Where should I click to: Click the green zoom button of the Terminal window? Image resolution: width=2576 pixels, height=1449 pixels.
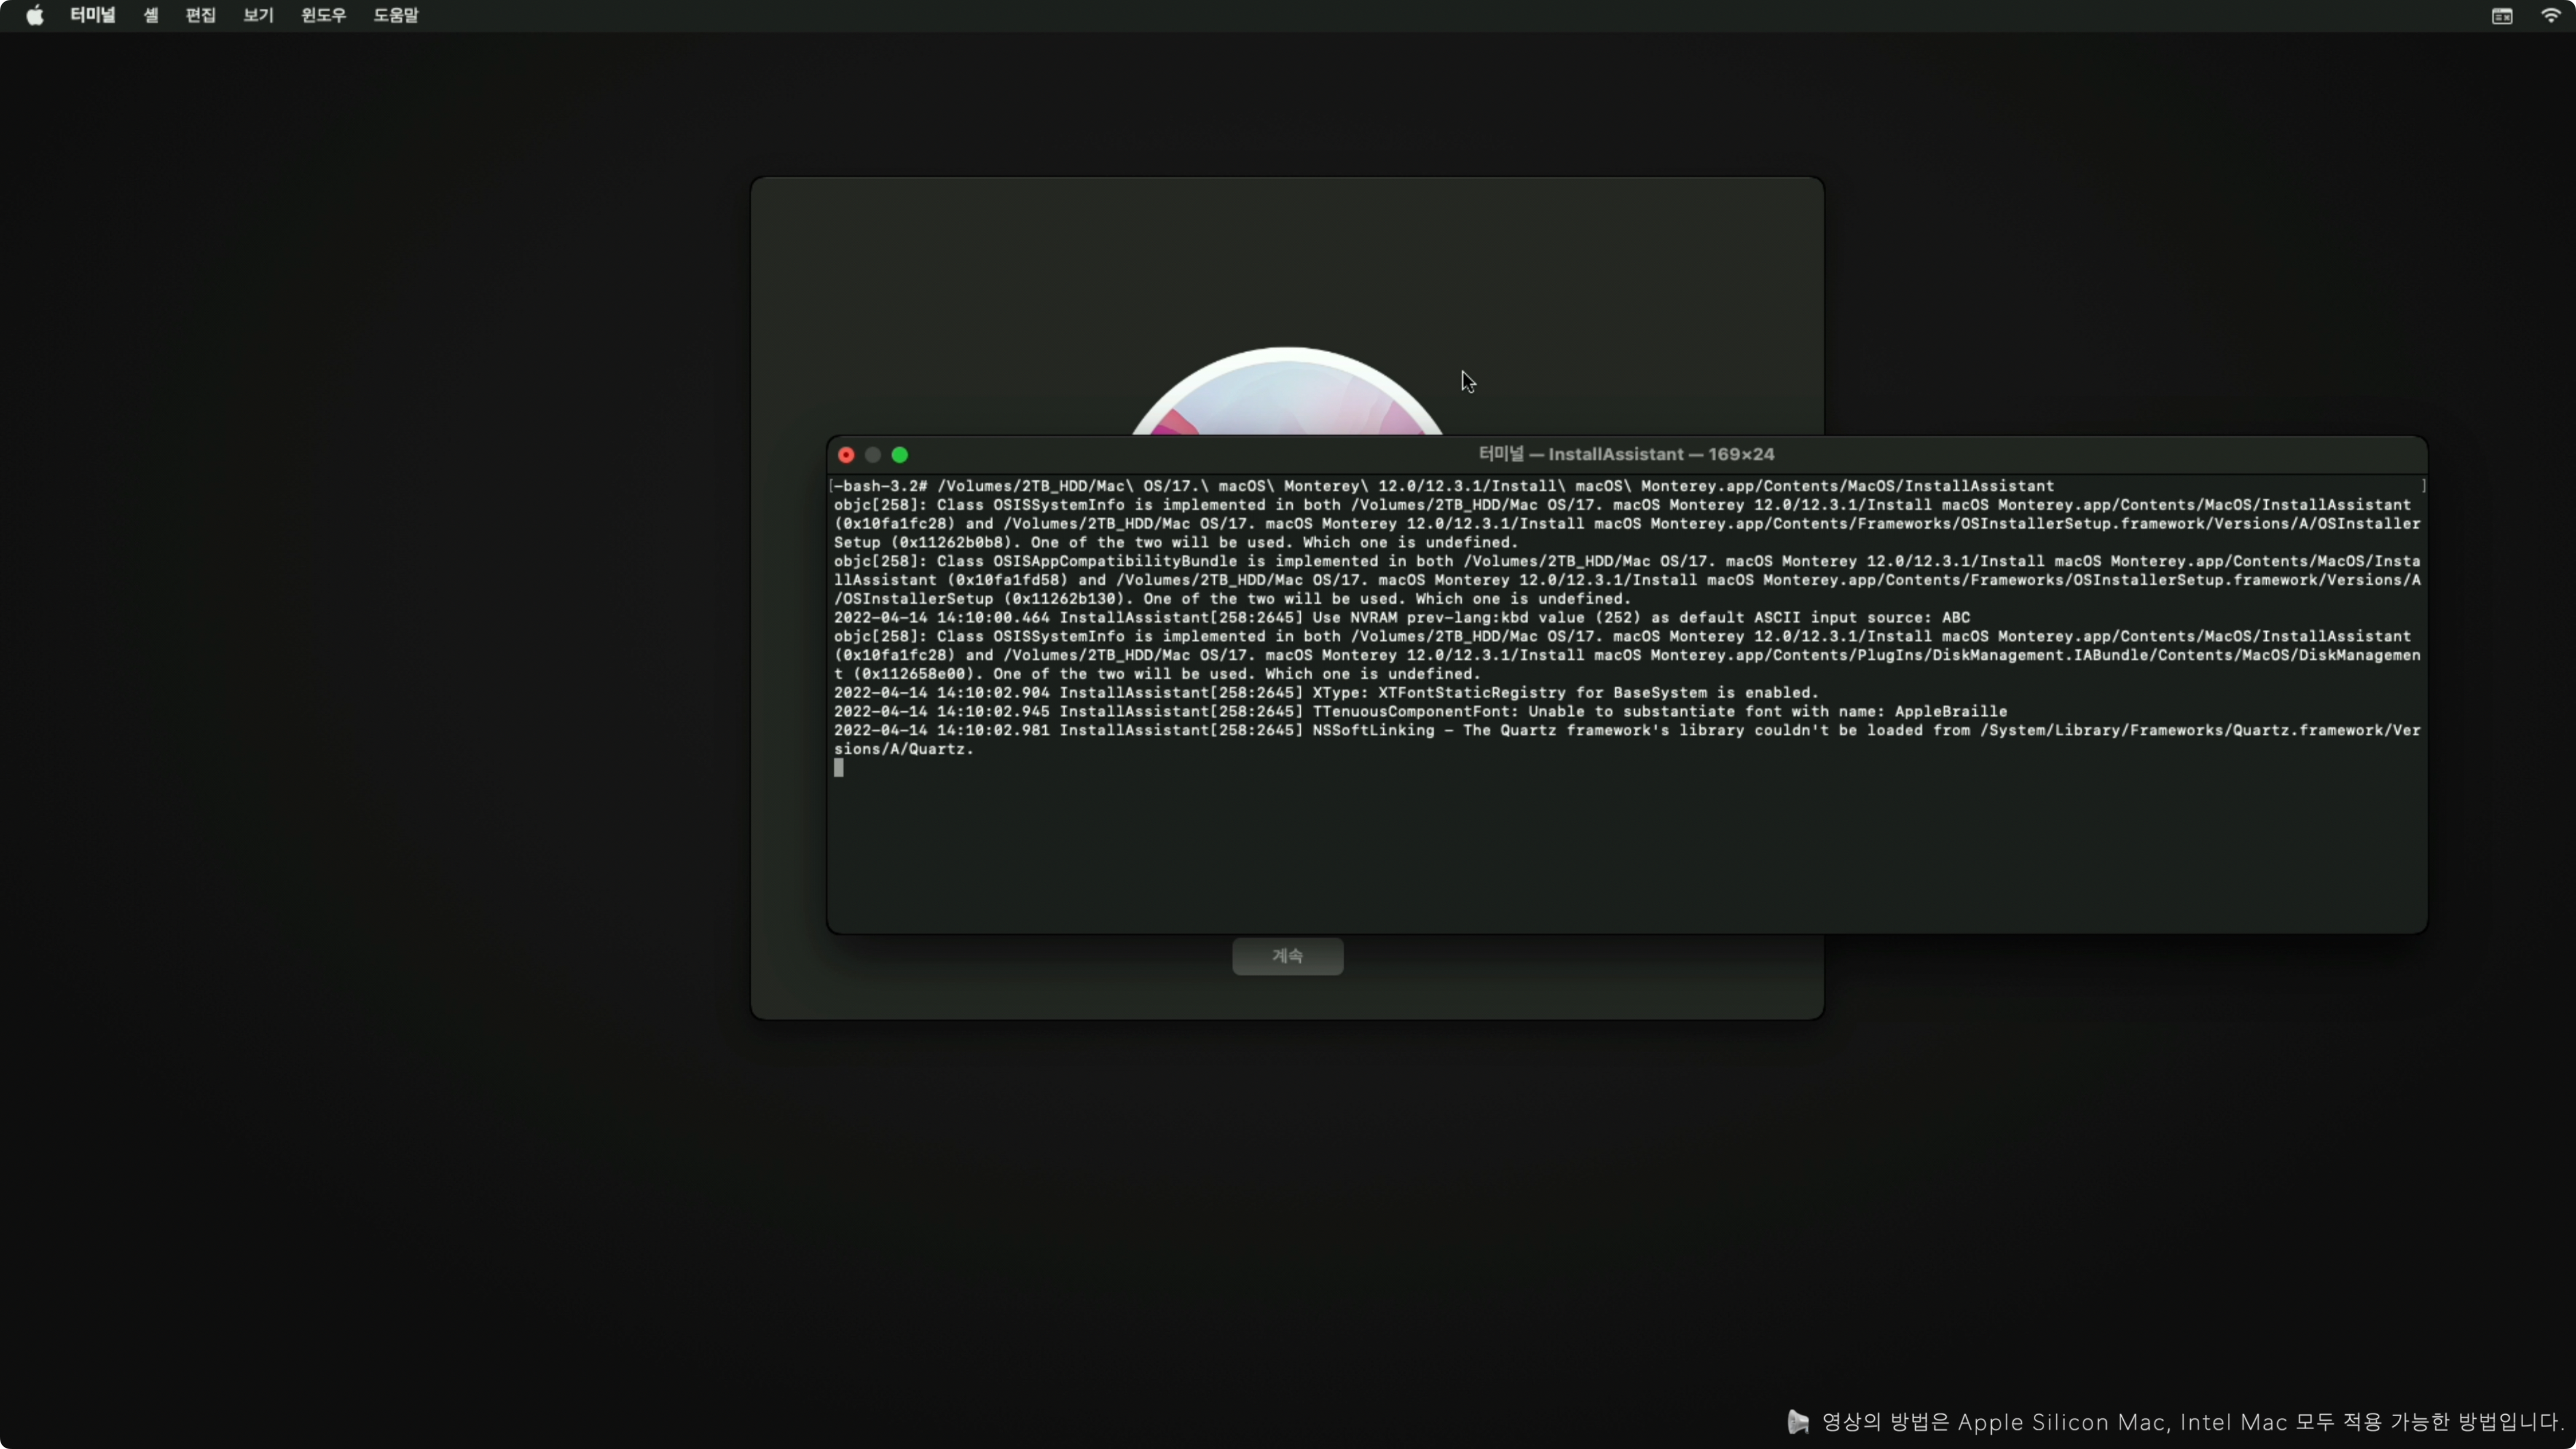pos(900,455)
